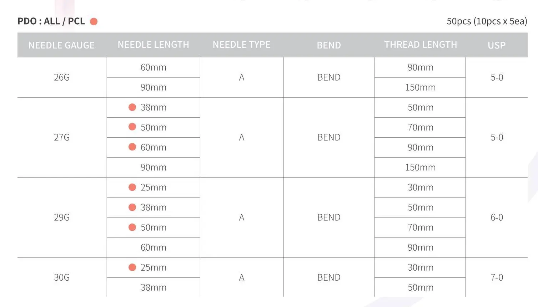Click the orange dot beside 50mm in the 29G group

click(132, 227)
